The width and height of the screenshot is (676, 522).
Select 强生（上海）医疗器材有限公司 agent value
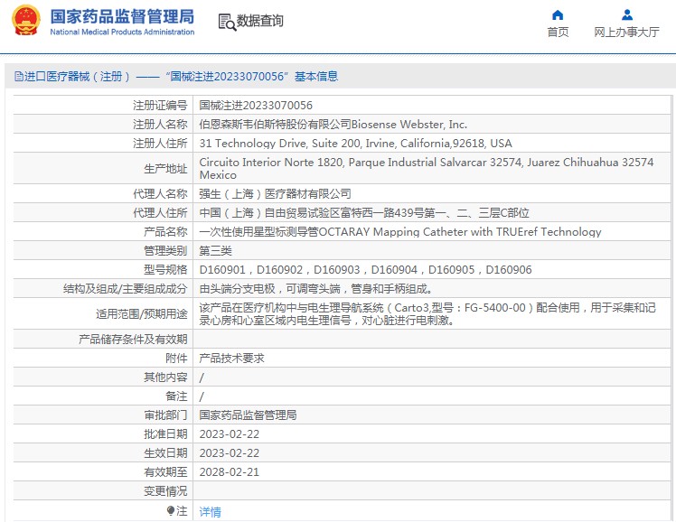(275, 194)
